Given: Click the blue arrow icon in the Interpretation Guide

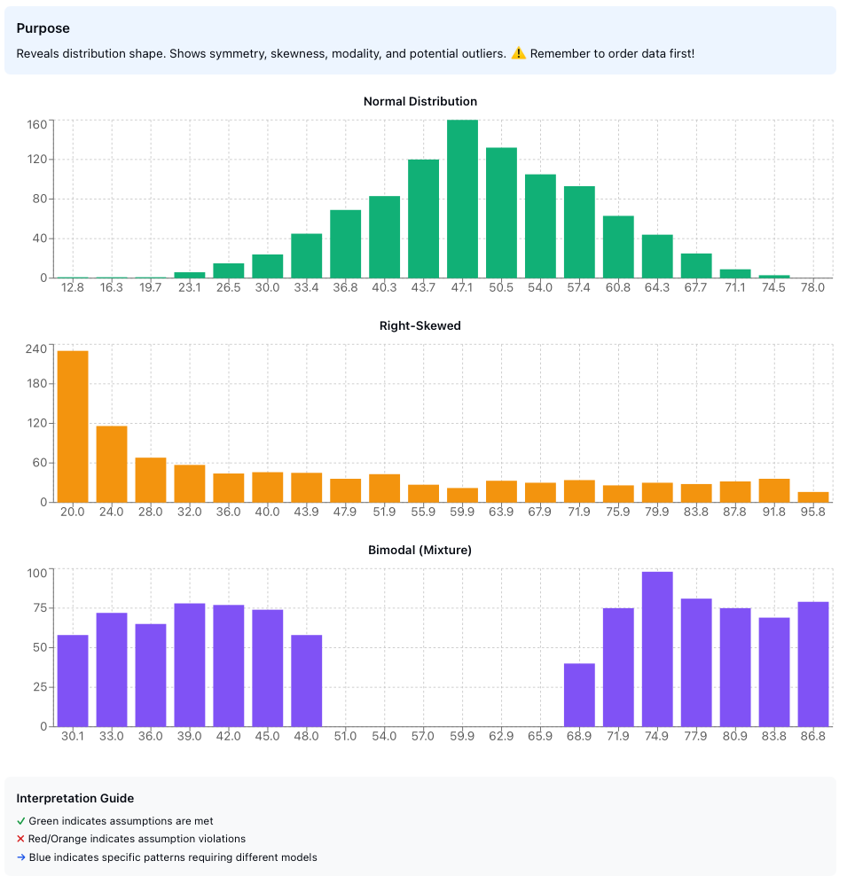Looking at the screenshot, I should click(x=20, y=857).
